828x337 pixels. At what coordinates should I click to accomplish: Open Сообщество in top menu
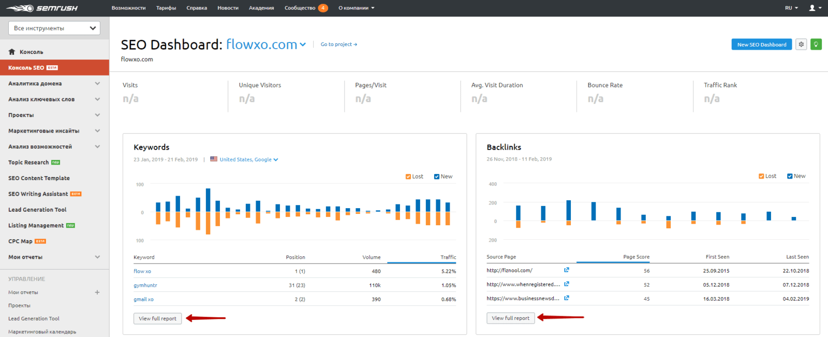pos(300,8)
